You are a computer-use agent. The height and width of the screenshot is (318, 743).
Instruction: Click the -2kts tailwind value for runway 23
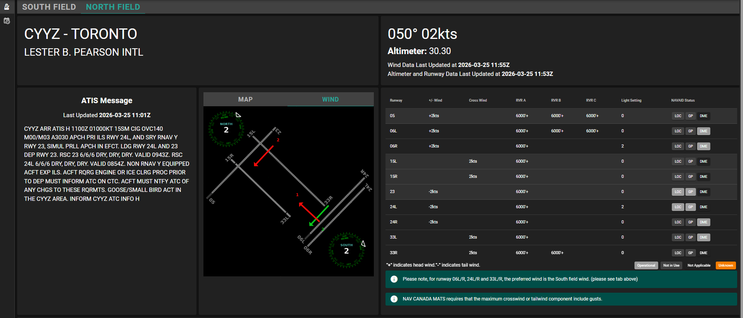[433, 192]
